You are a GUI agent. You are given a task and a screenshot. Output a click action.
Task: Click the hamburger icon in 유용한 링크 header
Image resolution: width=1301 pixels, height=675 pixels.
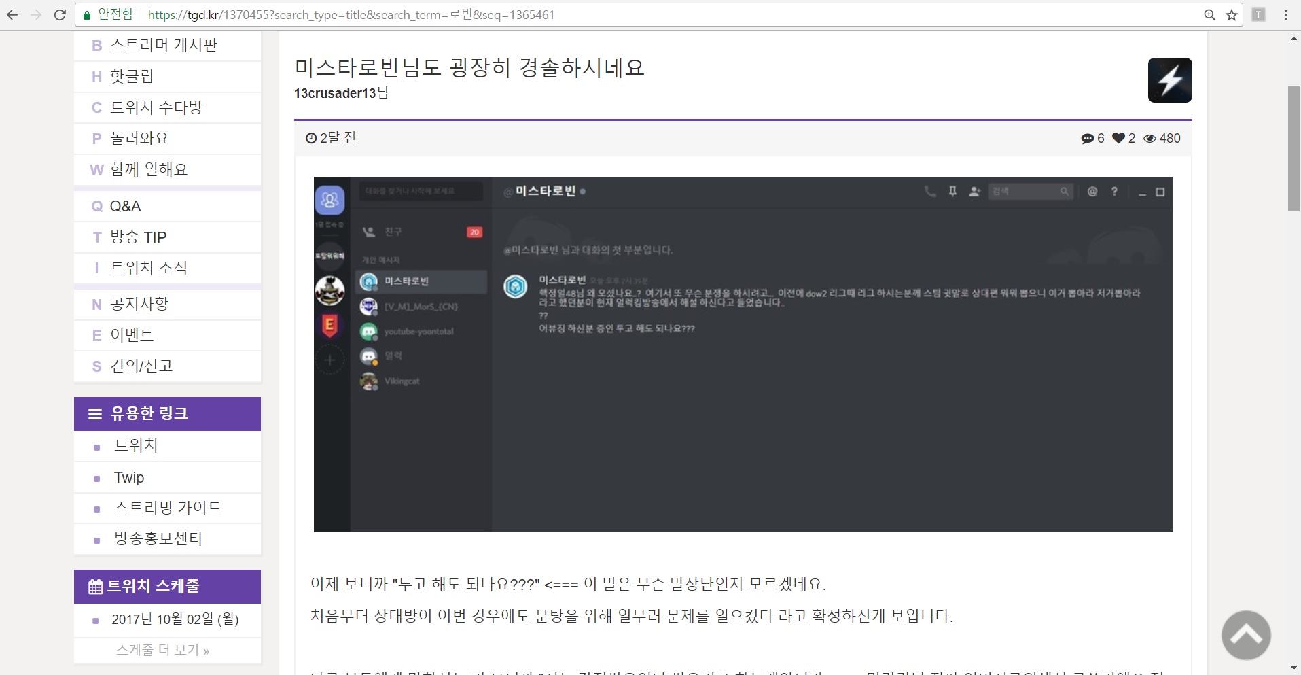pyautogui.click(x=95, y=414)
